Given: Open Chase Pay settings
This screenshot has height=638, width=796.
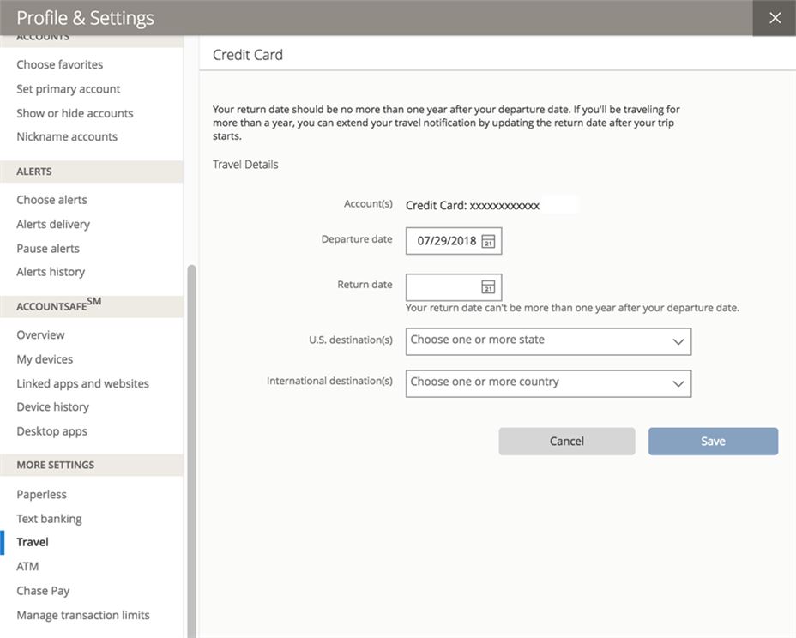Looking at the screenshot, I should (x=42, y=590).
